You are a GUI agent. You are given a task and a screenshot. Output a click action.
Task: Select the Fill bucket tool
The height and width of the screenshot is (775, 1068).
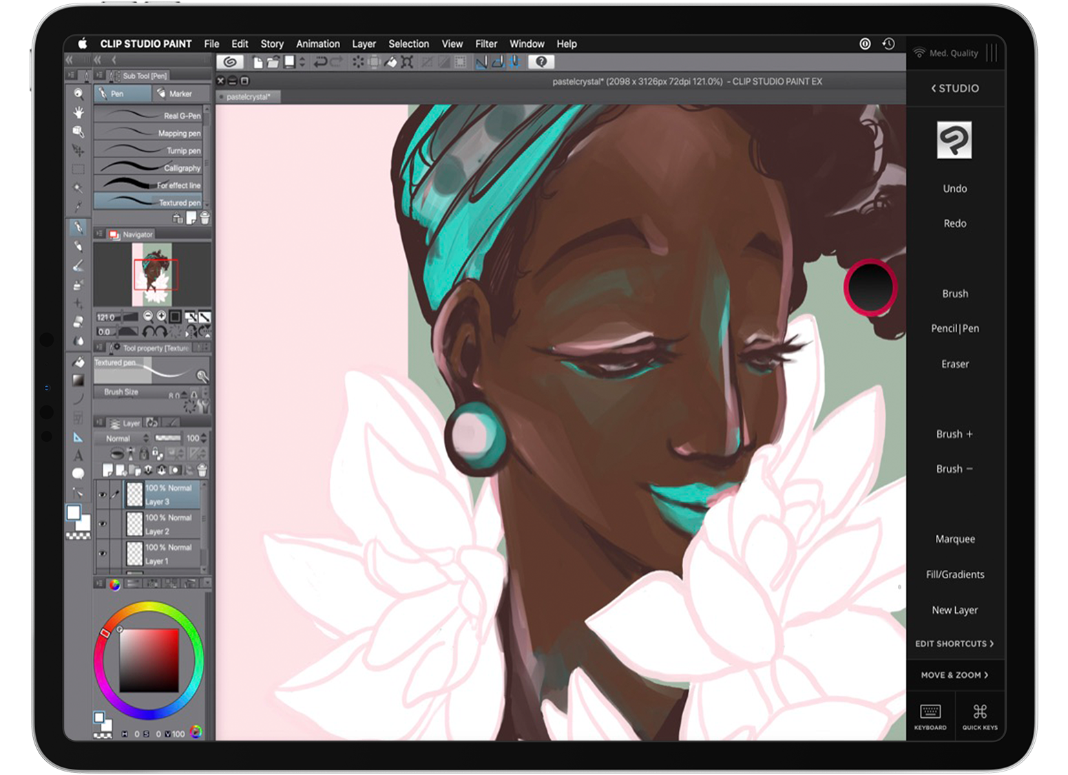(x=78, y=362)
